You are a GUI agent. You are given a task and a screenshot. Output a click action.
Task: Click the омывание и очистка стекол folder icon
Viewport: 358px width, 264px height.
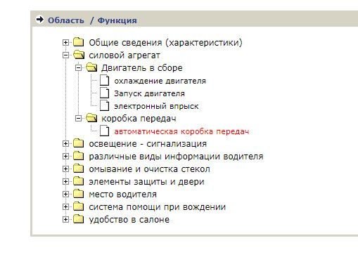tap(79, 169)
